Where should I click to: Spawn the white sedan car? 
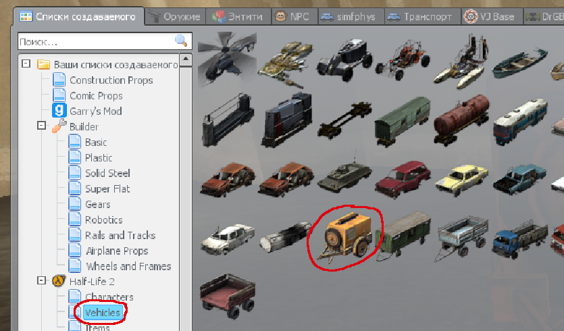point(228,239)
